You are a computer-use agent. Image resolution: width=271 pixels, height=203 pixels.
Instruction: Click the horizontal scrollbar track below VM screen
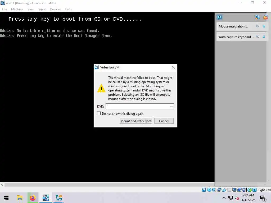(110, 184)
